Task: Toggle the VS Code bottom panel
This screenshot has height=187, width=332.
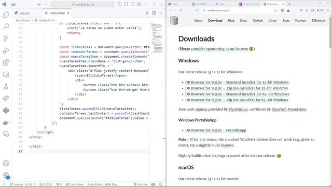Action: click(x=126, y=4)
